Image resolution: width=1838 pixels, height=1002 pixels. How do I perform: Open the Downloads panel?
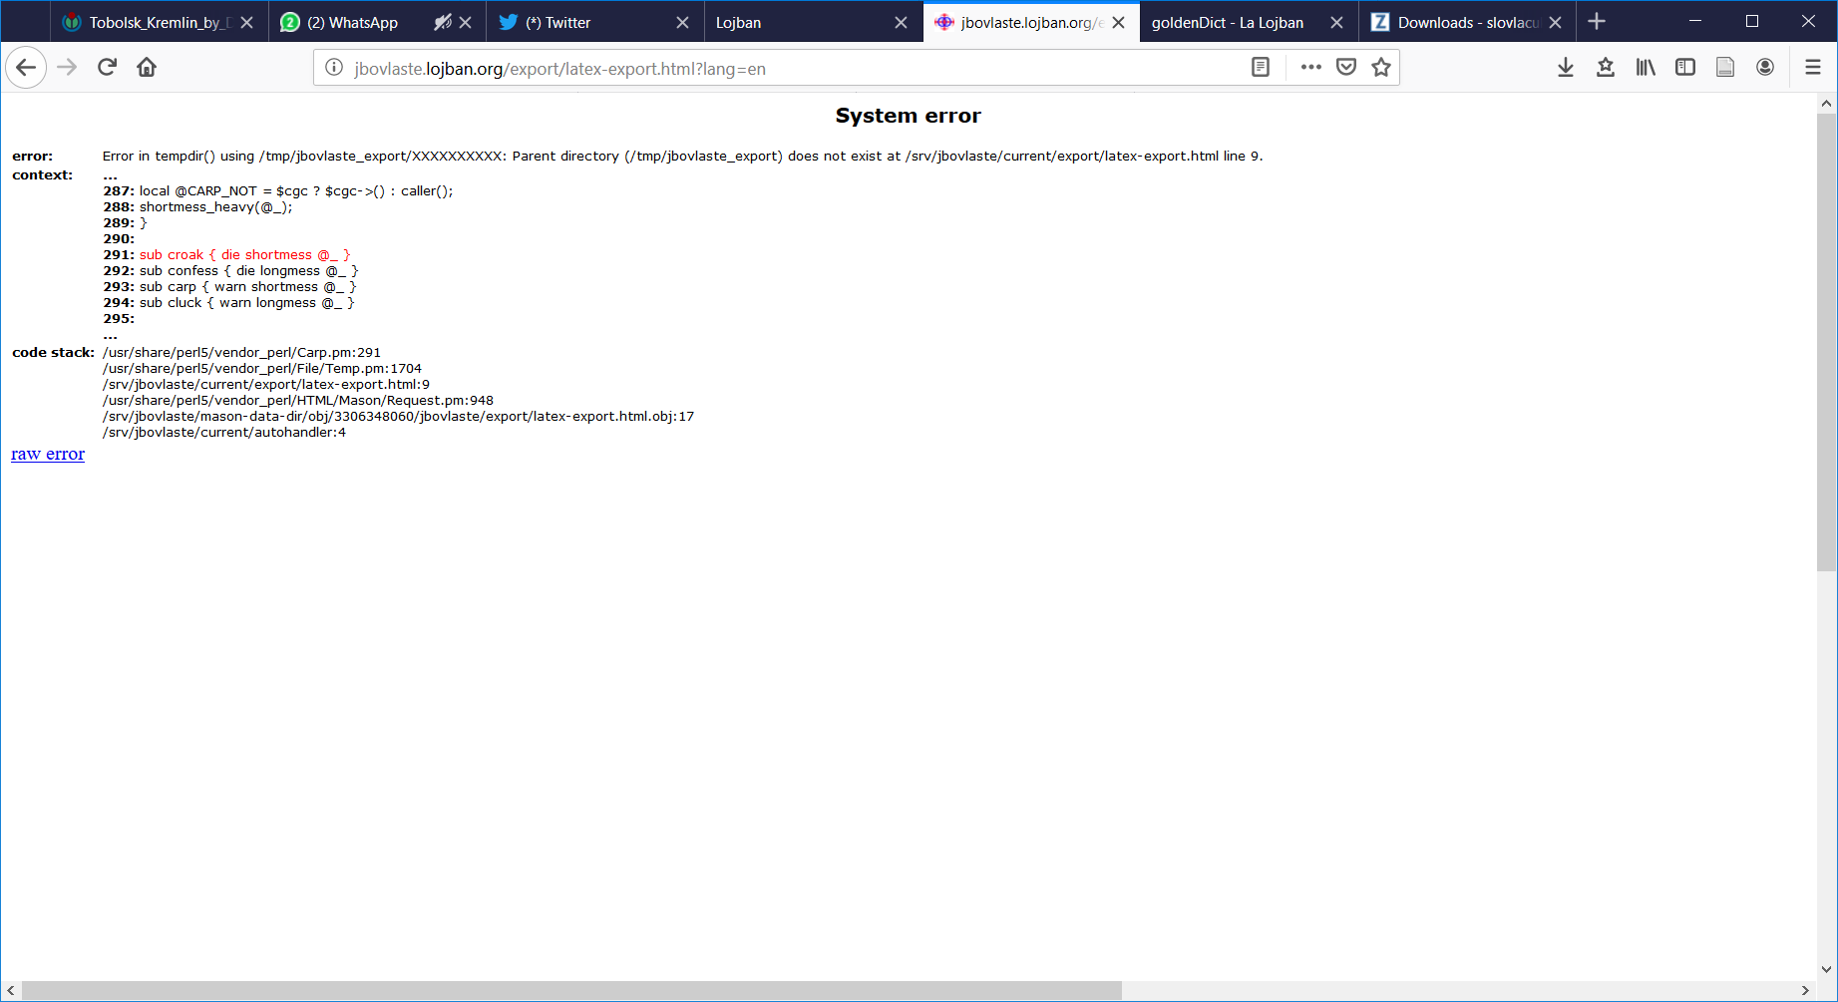click(x=1566, y=67)
